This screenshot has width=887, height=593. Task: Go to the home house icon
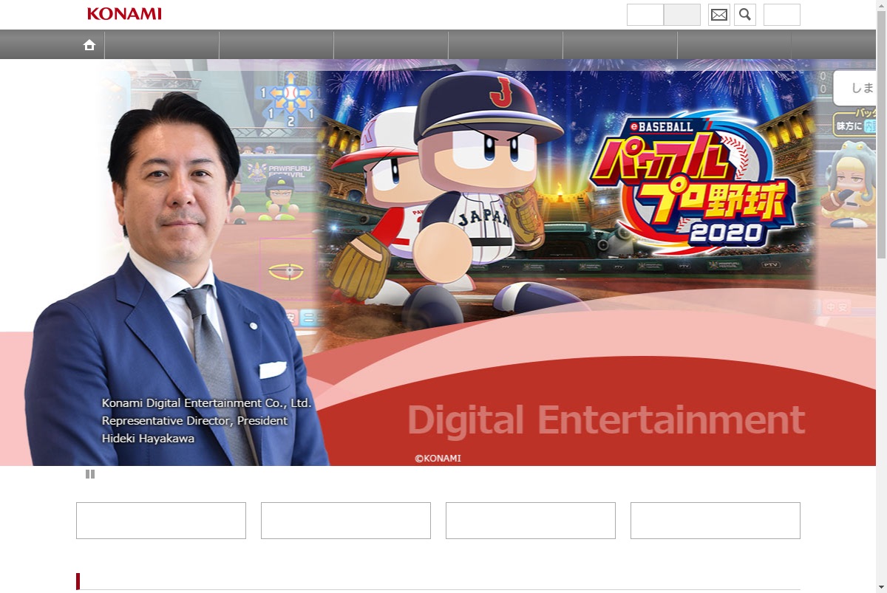coord(89,45)
